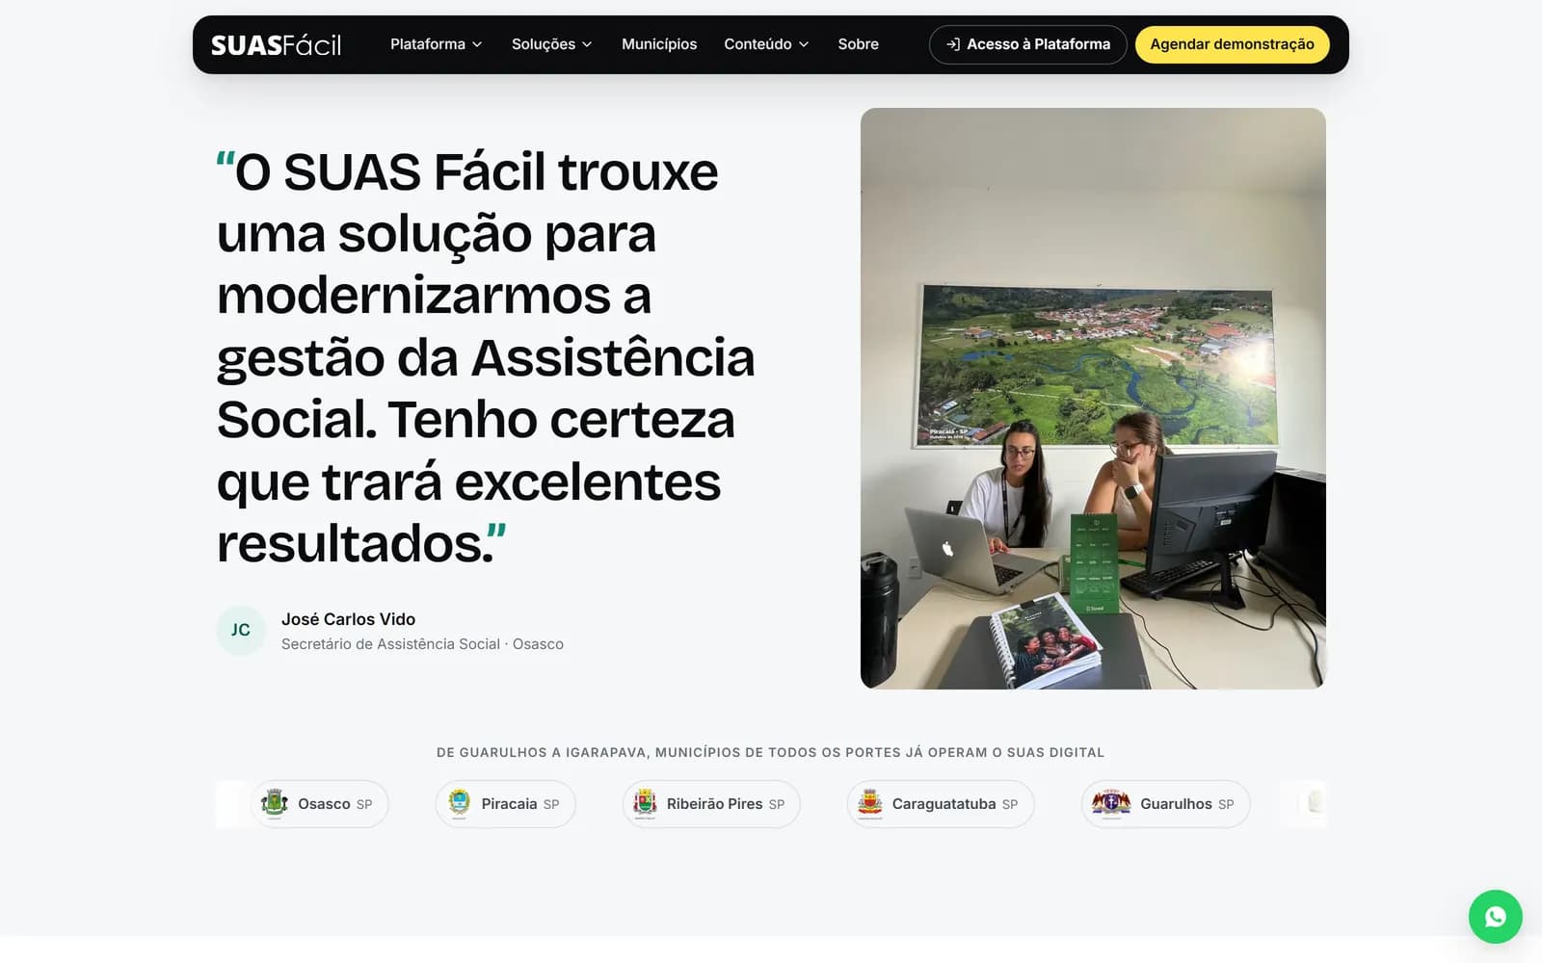
Task: Select the Guarulhos SP municipality chip
Action: [1165, 804]
